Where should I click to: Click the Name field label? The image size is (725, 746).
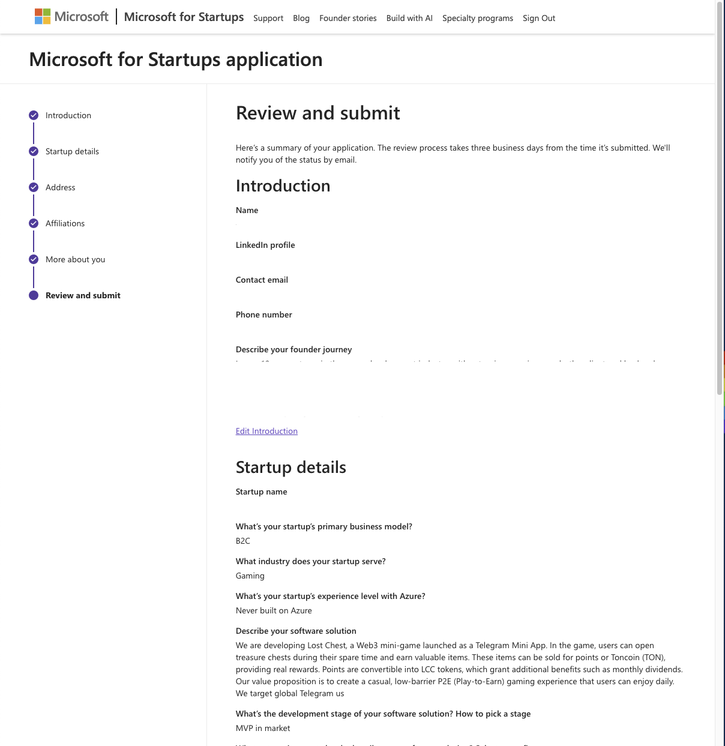coord(247,210)
